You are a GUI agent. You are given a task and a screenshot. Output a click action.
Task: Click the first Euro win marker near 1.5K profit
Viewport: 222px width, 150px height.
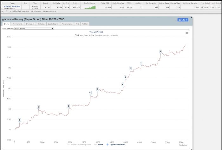tap(19, 120)
